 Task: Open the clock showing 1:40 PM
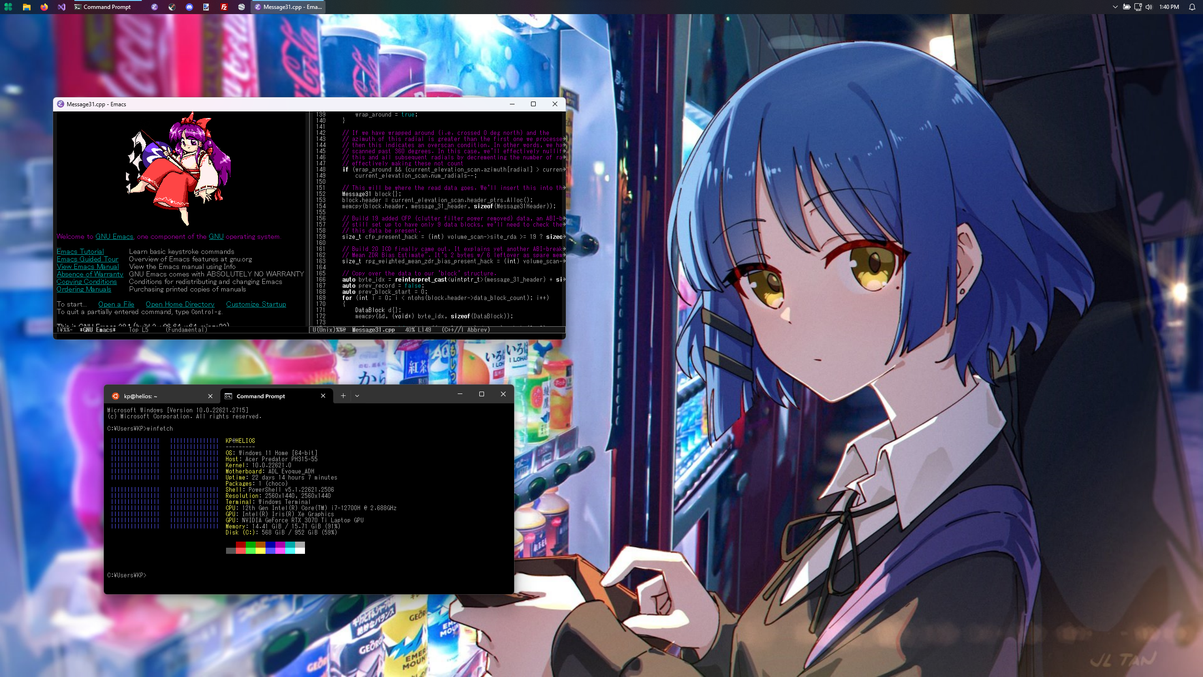(x=1169, y=7)
